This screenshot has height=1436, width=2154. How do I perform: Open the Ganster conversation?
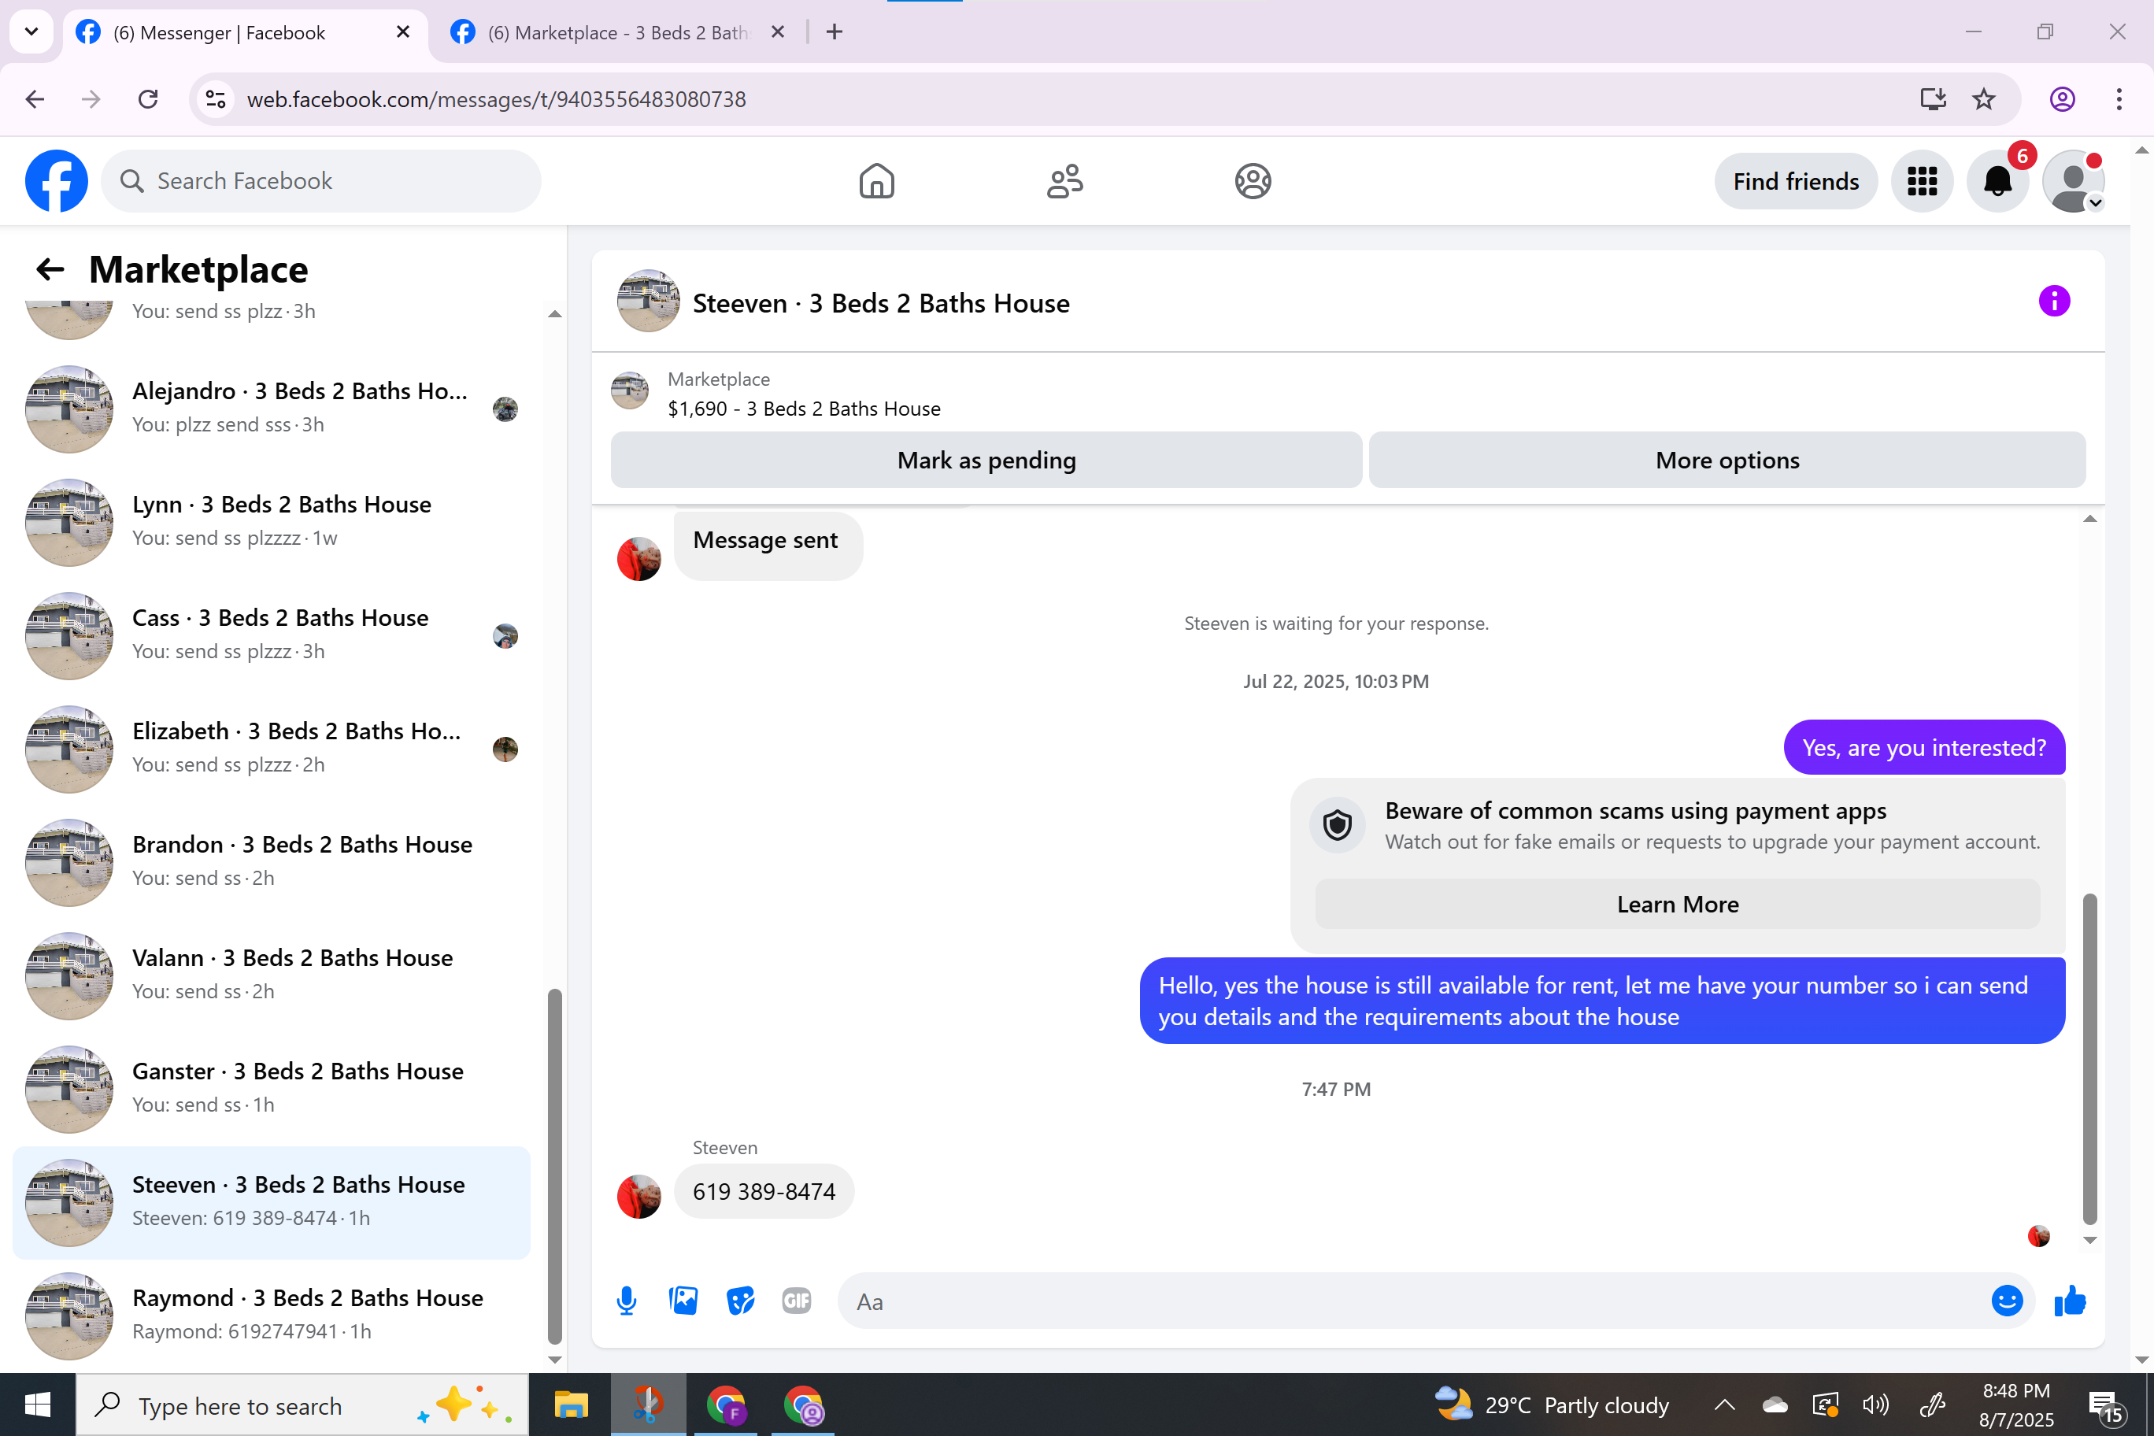271,1089
